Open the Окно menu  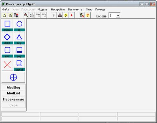point(89,10)
